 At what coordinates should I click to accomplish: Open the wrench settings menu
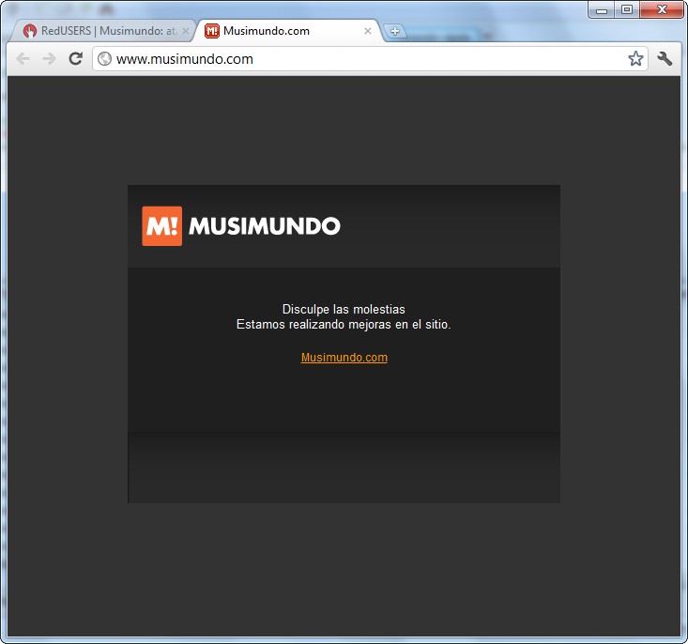pos(665,58)
